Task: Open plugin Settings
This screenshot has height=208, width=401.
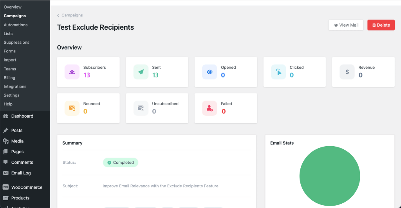Action: tap(11, 95)
